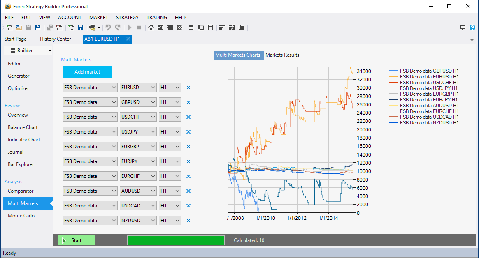Click the green calculation progress bar
Viewport: 479px width, 258px height.
coord(176,240)
